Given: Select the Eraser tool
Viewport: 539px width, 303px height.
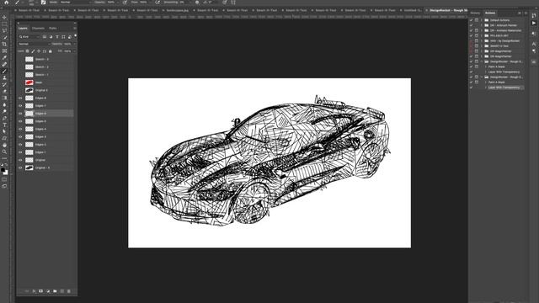Looking at the screenshot, I should coord(4,91).
